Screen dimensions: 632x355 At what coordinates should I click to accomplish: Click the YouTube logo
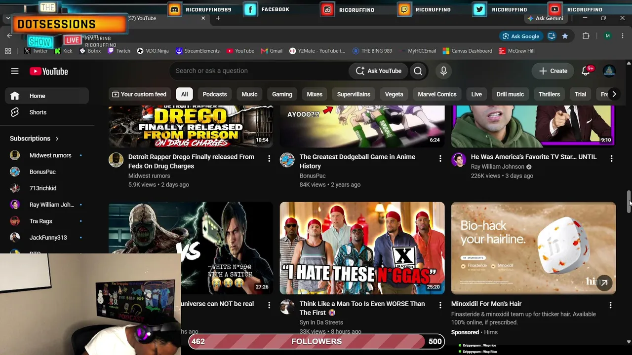point(48,71)
